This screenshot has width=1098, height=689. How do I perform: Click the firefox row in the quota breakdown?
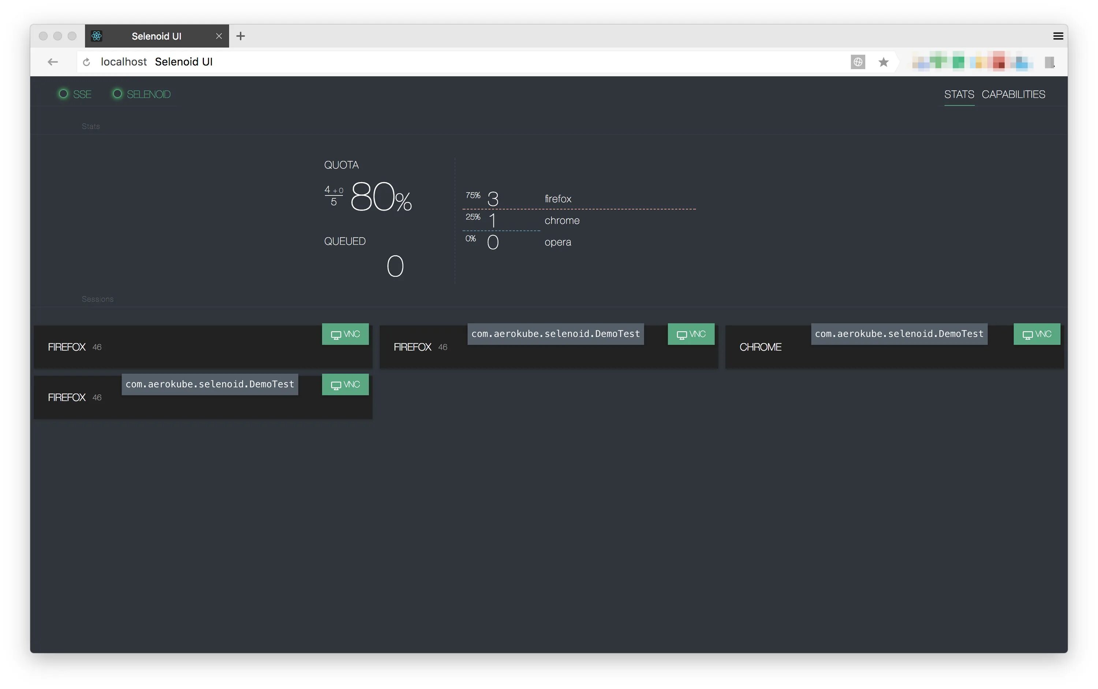[x=558, y=199]
